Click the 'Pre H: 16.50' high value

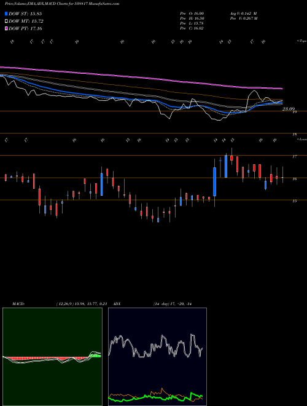click(192, 18)
